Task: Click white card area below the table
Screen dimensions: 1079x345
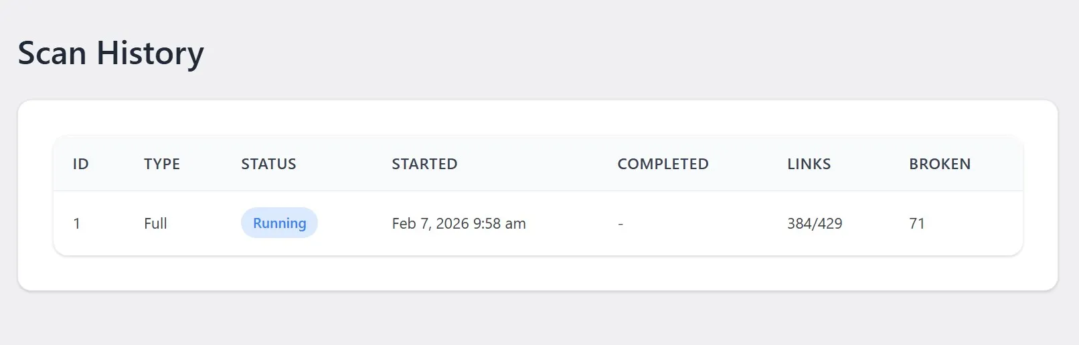Action: pos(535,274)
